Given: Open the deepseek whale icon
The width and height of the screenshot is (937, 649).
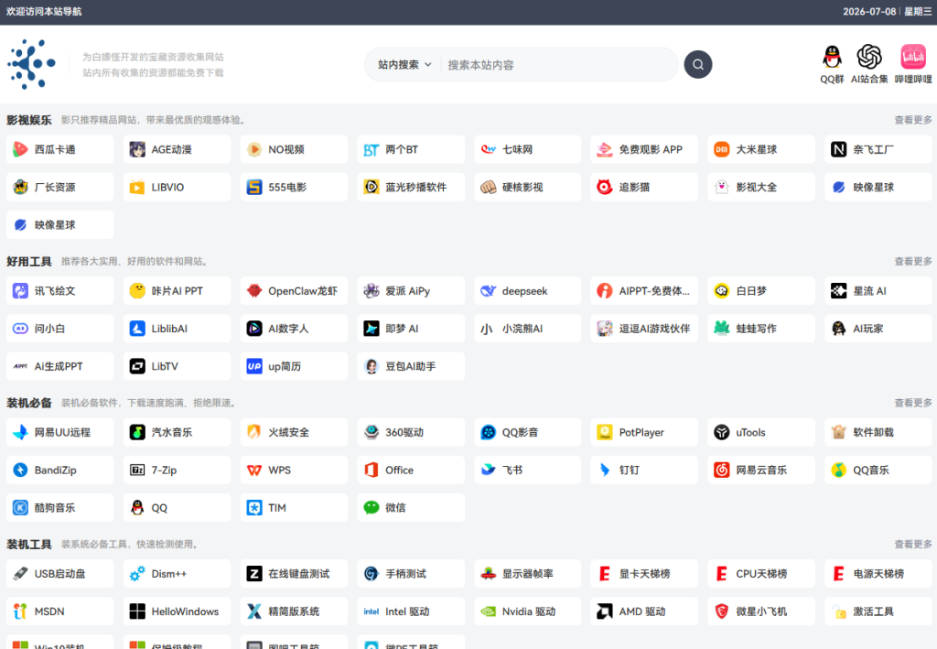Looking at the screenshot, I should (x=489, y=291).
